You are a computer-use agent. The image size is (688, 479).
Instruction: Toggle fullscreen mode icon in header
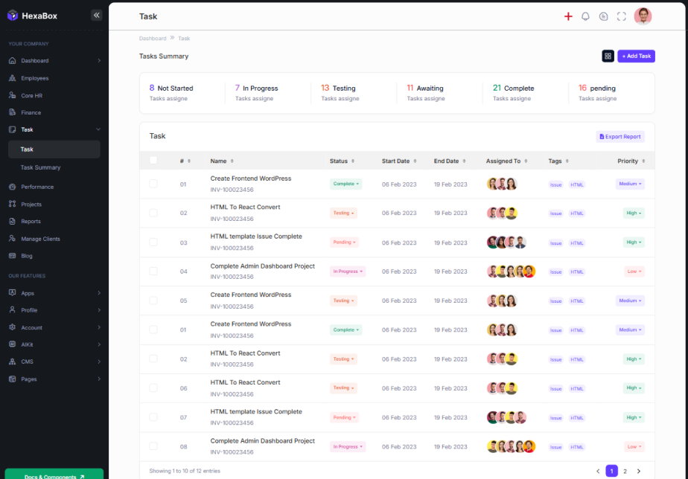point(621,16)
